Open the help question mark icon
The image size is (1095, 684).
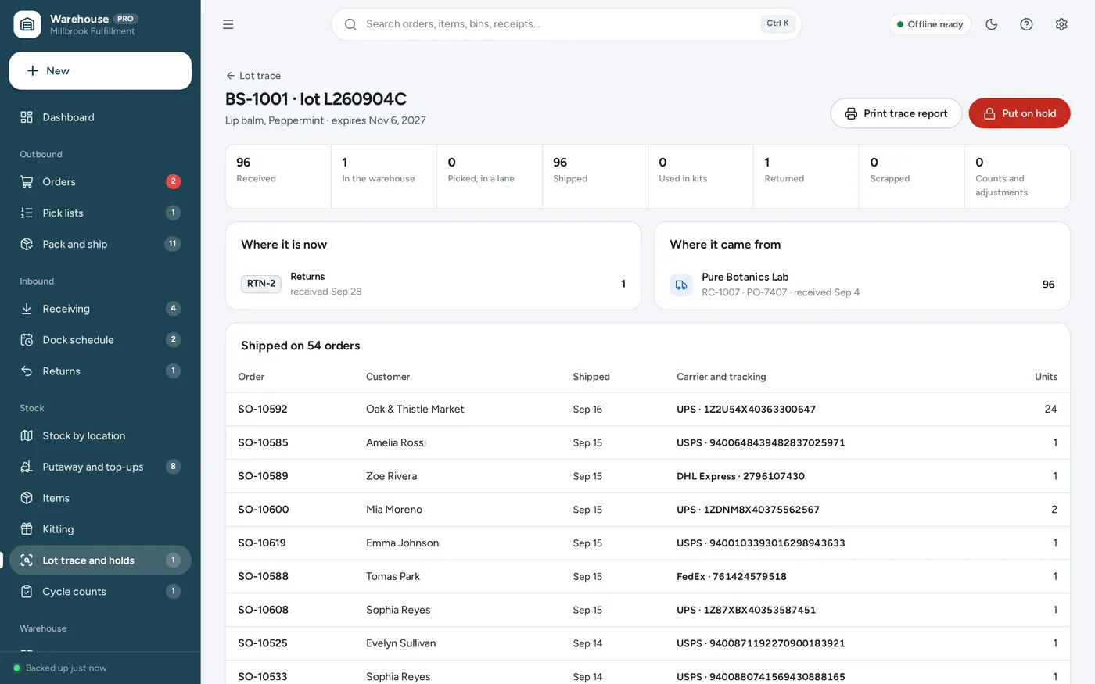pyautogui.click(x=1027, y=24)
